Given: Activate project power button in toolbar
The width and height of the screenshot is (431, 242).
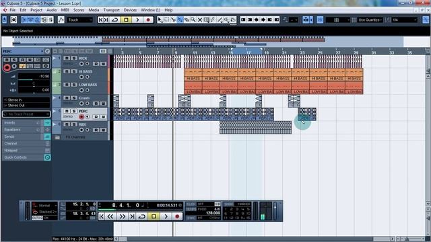Looking at the screenshot, I should 5,19.
